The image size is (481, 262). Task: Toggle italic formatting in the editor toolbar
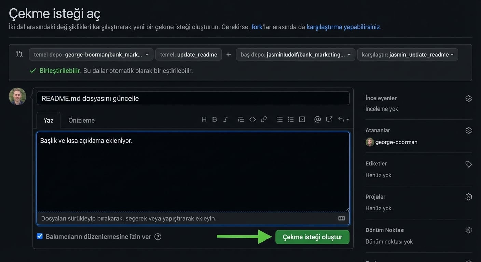225,119
